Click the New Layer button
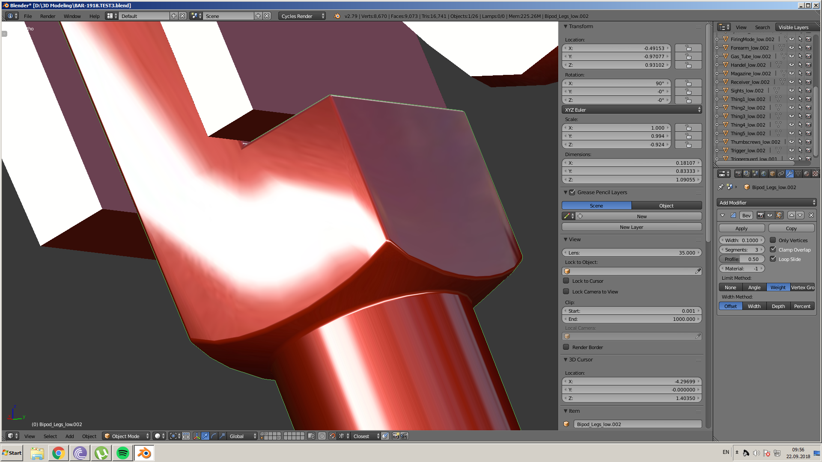 point(631,227)
